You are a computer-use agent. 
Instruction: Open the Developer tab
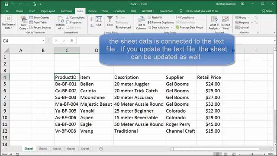pos(119,11)
